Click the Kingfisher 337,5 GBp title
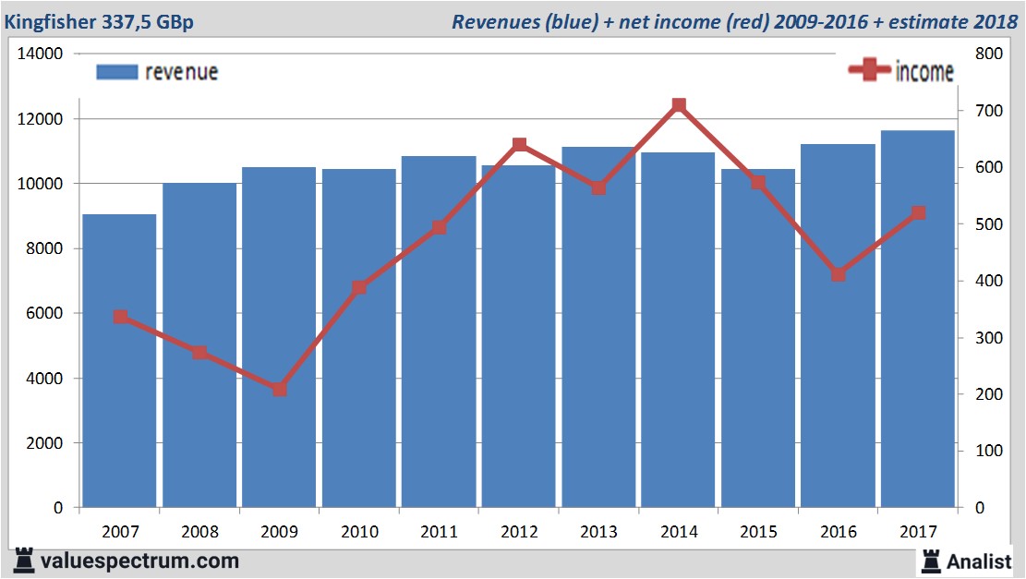 (x=103, y=21)
